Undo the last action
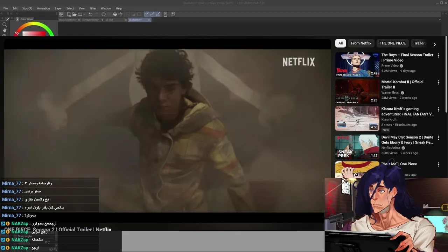 (90, 14)
